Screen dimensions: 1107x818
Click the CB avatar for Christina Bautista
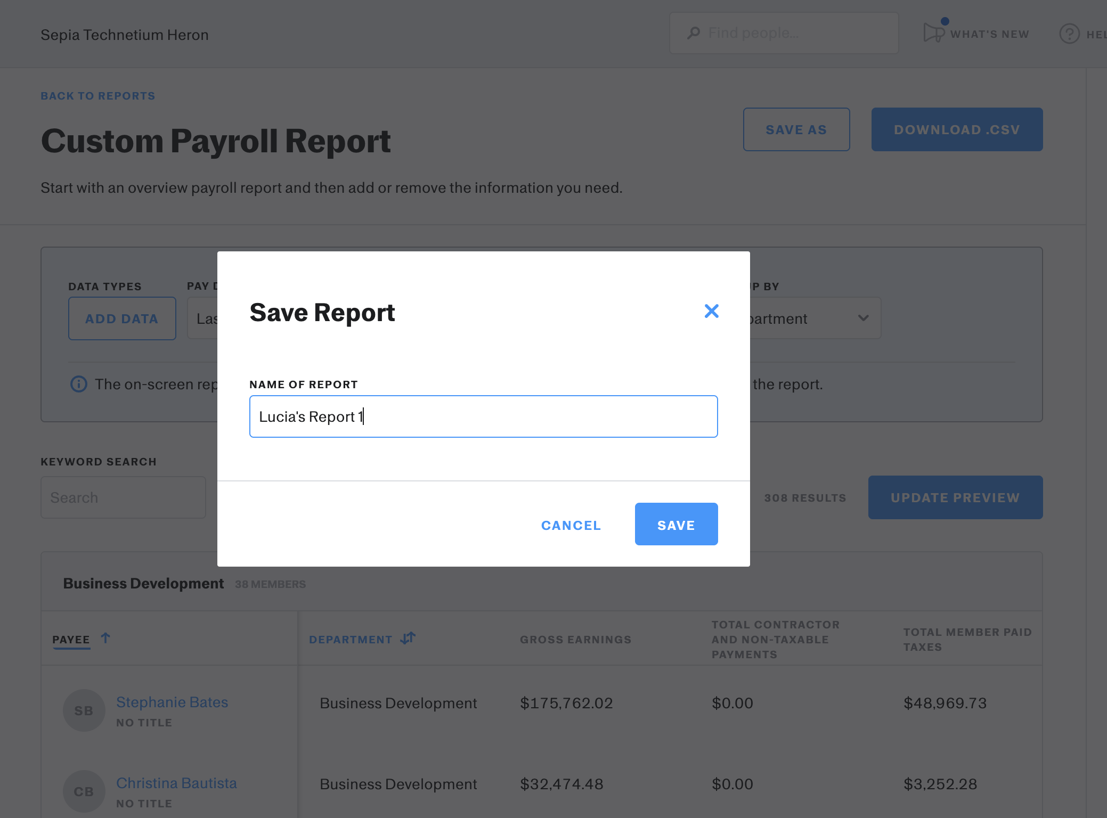click(x=84, y=791)
